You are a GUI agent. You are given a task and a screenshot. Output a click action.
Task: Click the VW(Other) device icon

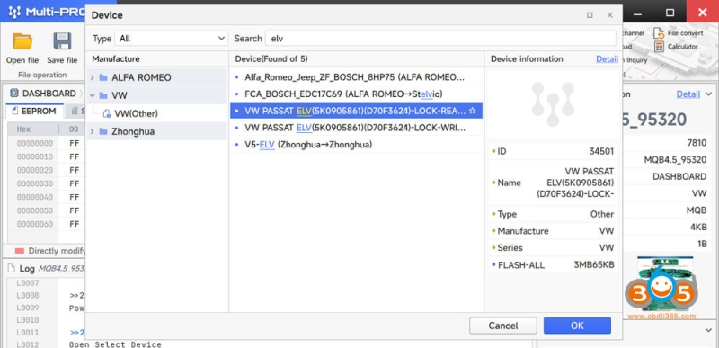[106, 113]
